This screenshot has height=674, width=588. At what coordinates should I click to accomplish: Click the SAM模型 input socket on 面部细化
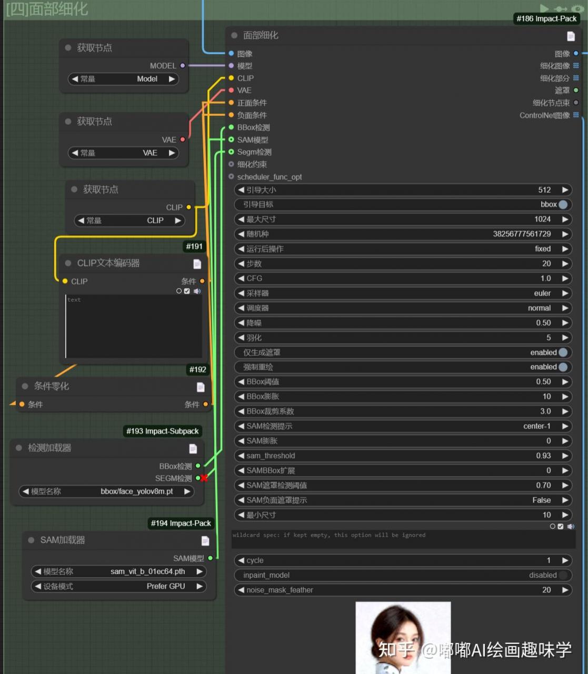coord(231,140)
